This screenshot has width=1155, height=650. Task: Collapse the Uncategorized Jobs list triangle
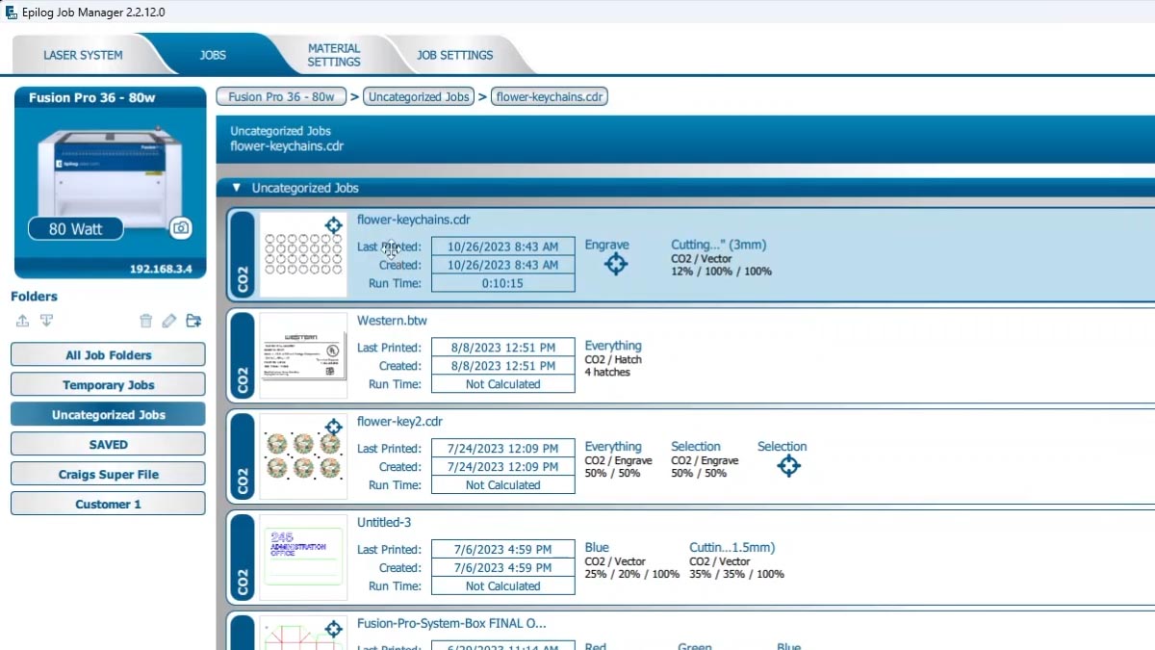(x=237, y=188)
